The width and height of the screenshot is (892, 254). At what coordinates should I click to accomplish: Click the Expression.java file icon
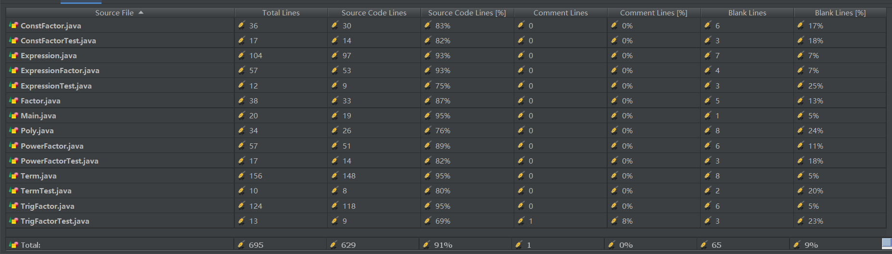coord(13,56)
